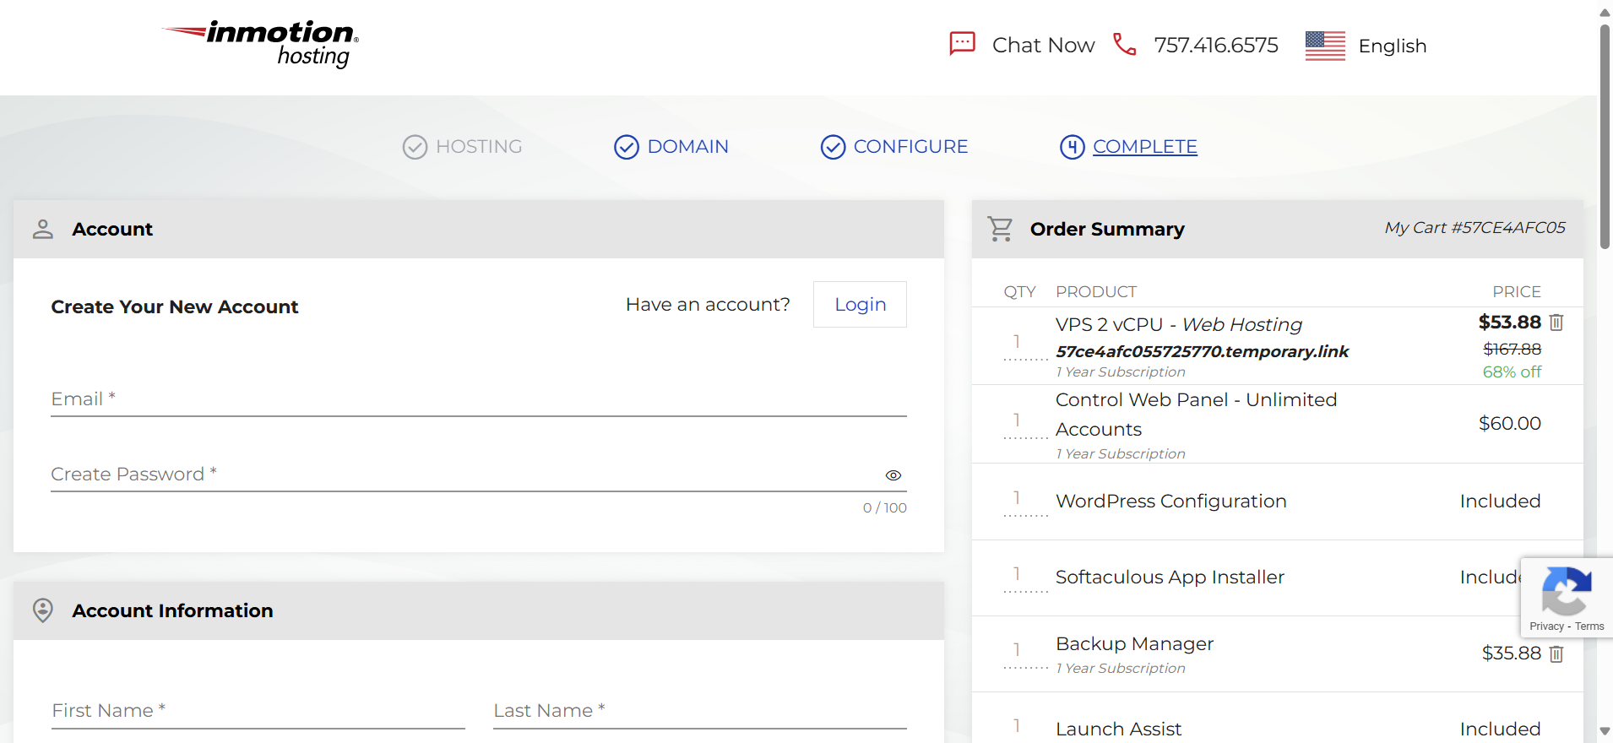This screenshot has height=743, width=1613.
Task: Click the Chat Now link
Action: (1043, 46)
